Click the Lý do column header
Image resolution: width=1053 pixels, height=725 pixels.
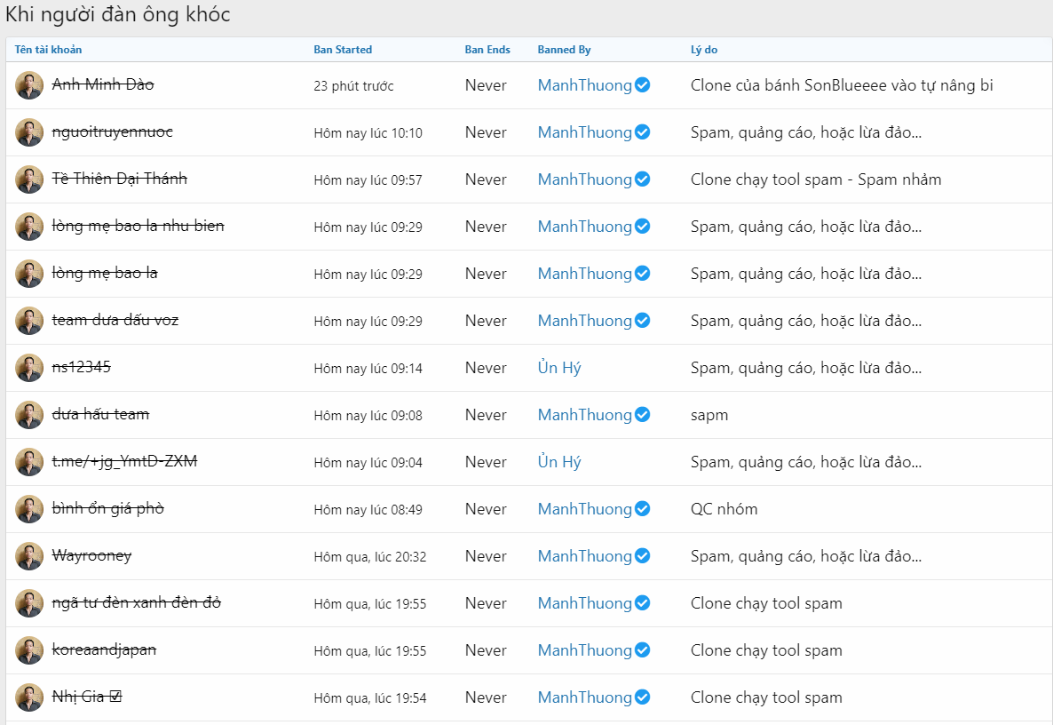pos(704,50)
